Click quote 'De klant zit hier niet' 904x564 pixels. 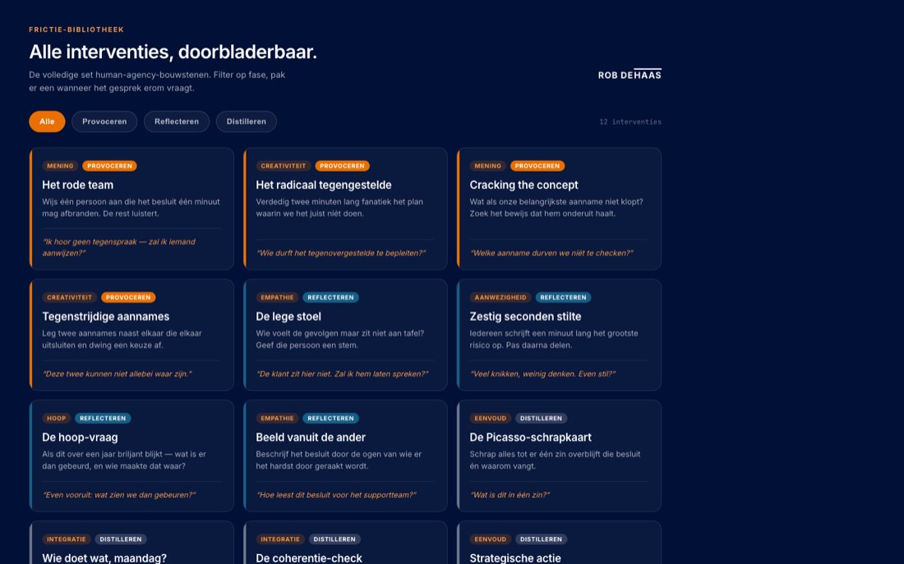click(342, 374)
